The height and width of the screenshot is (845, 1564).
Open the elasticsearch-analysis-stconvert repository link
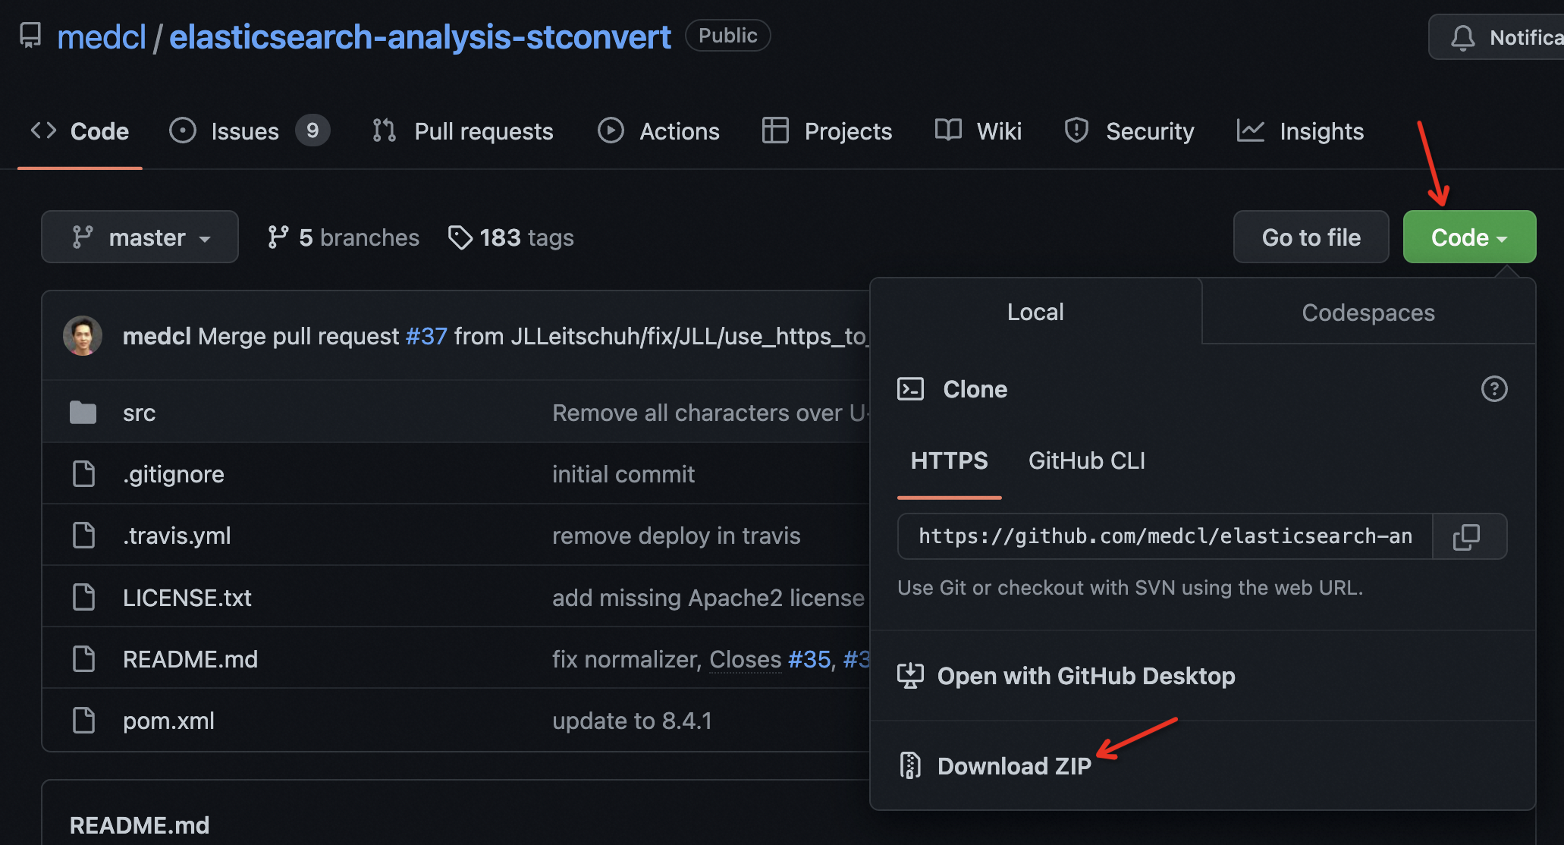(x=419, y=36)
